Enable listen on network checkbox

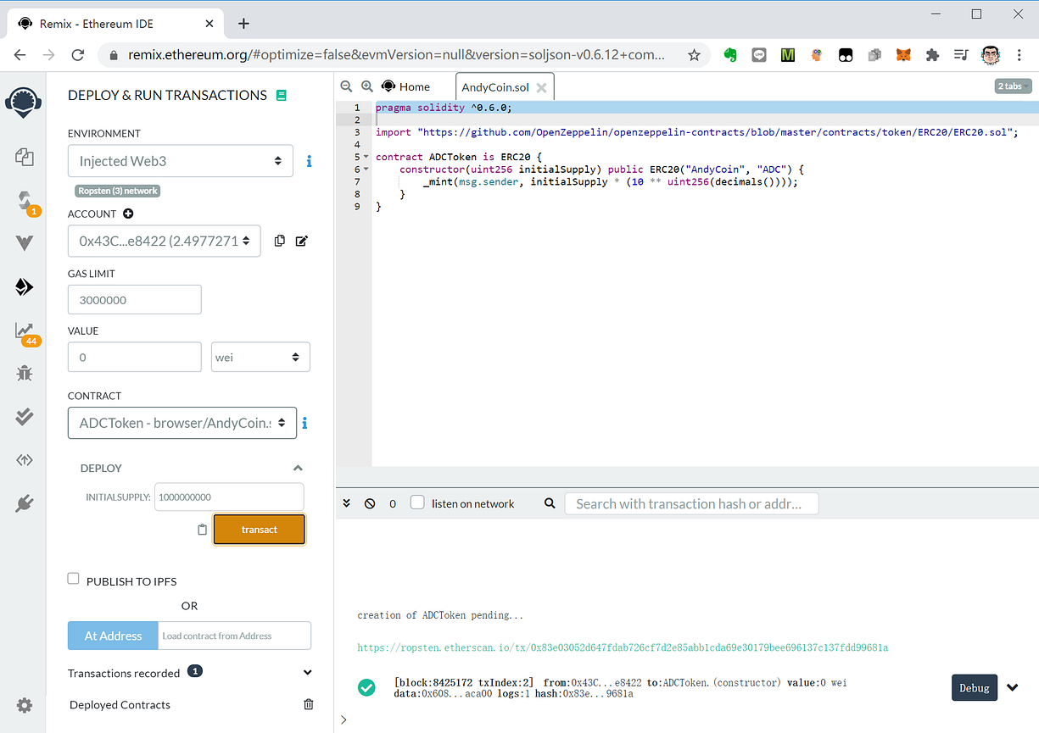417,503
